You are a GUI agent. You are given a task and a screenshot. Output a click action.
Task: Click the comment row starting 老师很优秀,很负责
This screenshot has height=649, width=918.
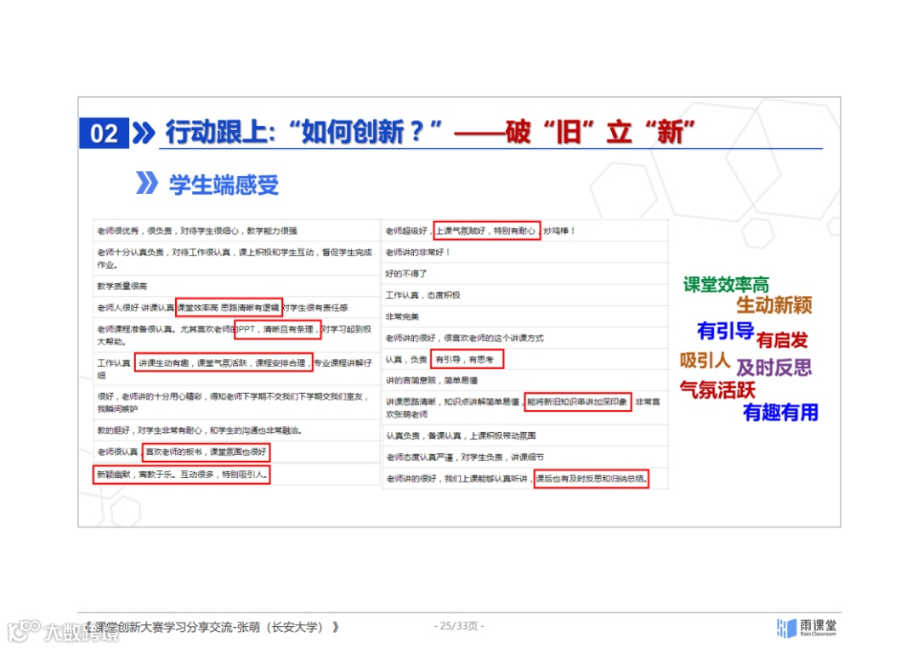(236, 231)
